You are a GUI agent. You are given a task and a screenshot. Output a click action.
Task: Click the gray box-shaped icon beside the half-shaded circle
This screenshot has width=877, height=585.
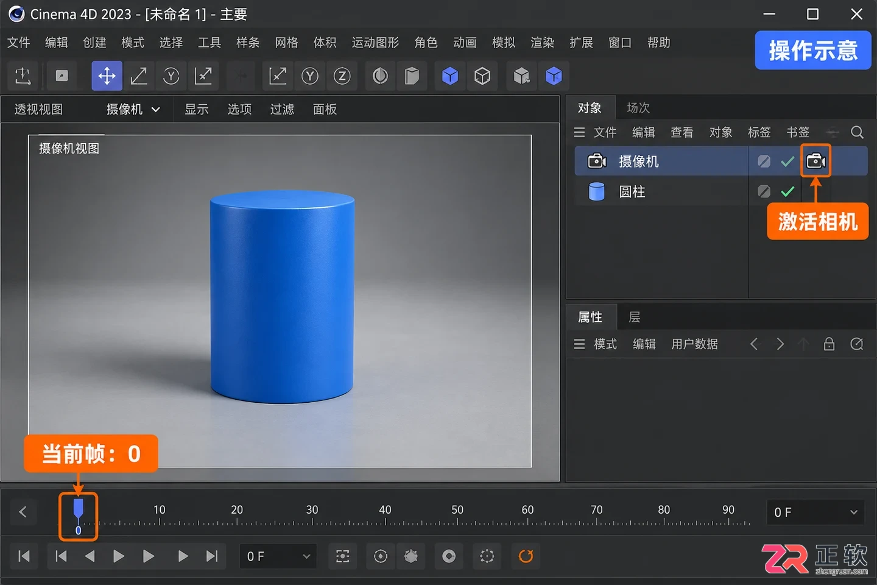[412, 76]
